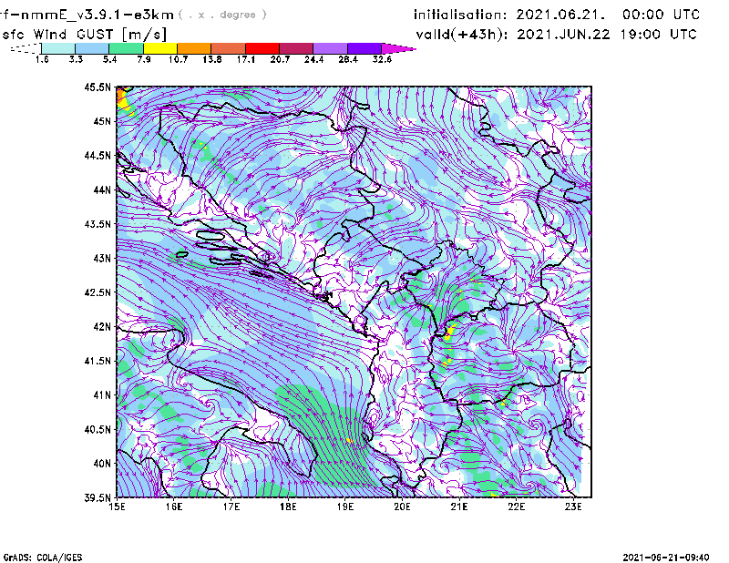Click the '43.5N' latitude label
729x563 pixels.
click(x=98, y=224)
